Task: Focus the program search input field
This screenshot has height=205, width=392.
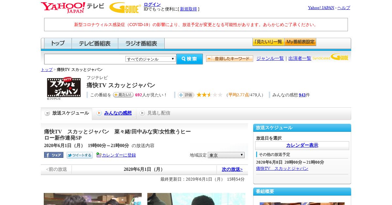Action: pyautogui.click(x=85, y=59)
